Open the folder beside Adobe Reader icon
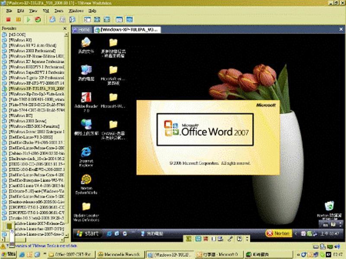 point(113,100)
